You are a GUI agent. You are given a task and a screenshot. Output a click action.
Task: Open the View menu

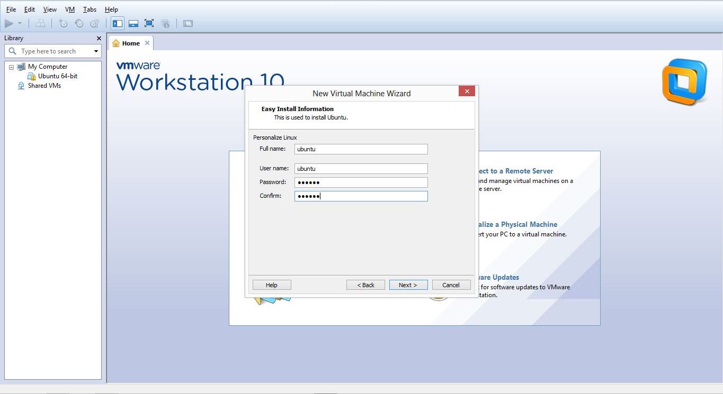pyautogui.click(x=50, y=10)
